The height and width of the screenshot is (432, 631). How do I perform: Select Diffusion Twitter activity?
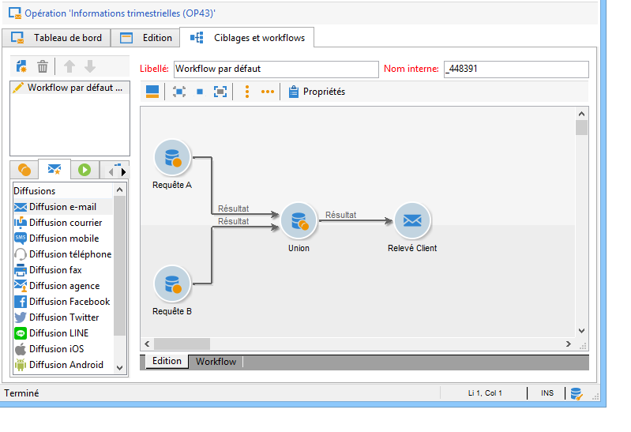coord(63,317)
